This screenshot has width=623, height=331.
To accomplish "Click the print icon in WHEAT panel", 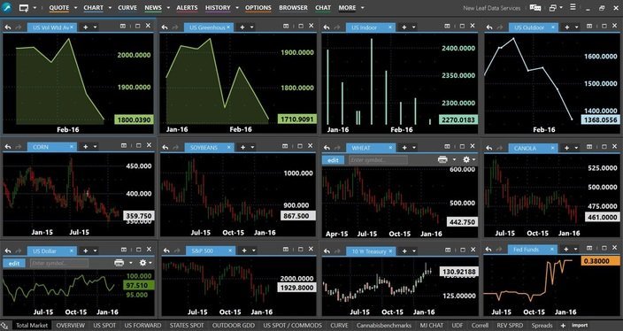I will [442, 159].
